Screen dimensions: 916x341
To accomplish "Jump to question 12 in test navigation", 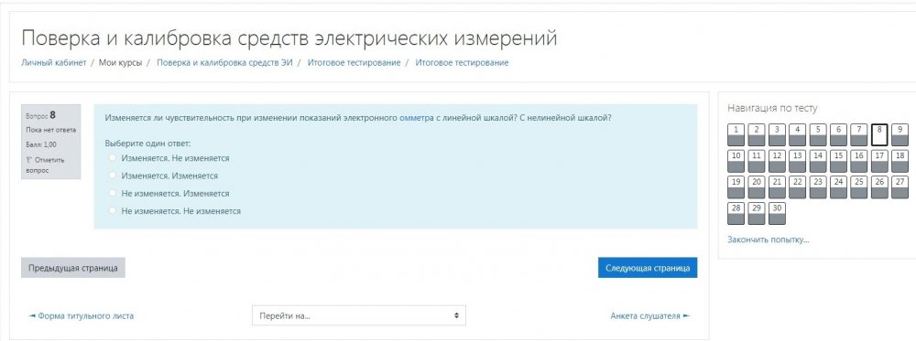I will click(x=777, y=161).
